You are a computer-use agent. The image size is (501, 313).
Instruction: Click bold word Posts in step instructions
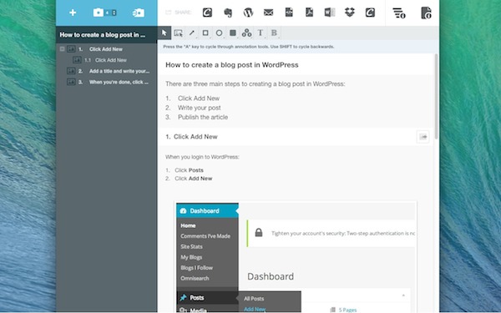(x=196, y=170)
